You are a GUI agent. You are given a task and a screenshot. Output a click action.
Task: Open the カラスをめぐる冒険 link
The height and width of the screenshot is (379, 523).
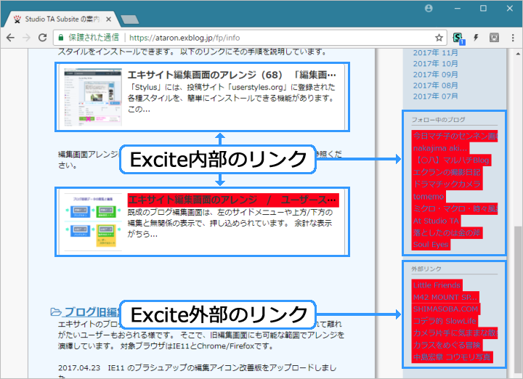tap(447, 345)
